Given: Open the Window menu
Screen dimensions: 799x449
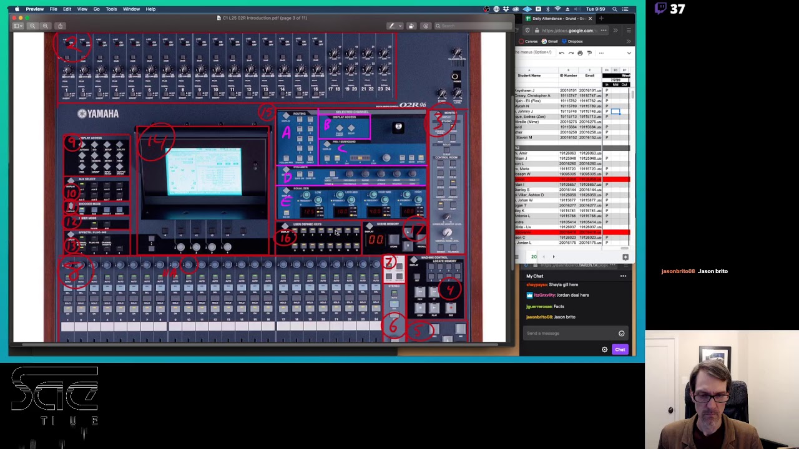Looking at the screenshot, I should (x=131, y=9).
